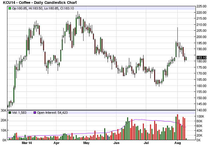Click the 30K left volume axis label
Image resolution: width=208 pixels, height=152 pixels.
pos(4,110)
